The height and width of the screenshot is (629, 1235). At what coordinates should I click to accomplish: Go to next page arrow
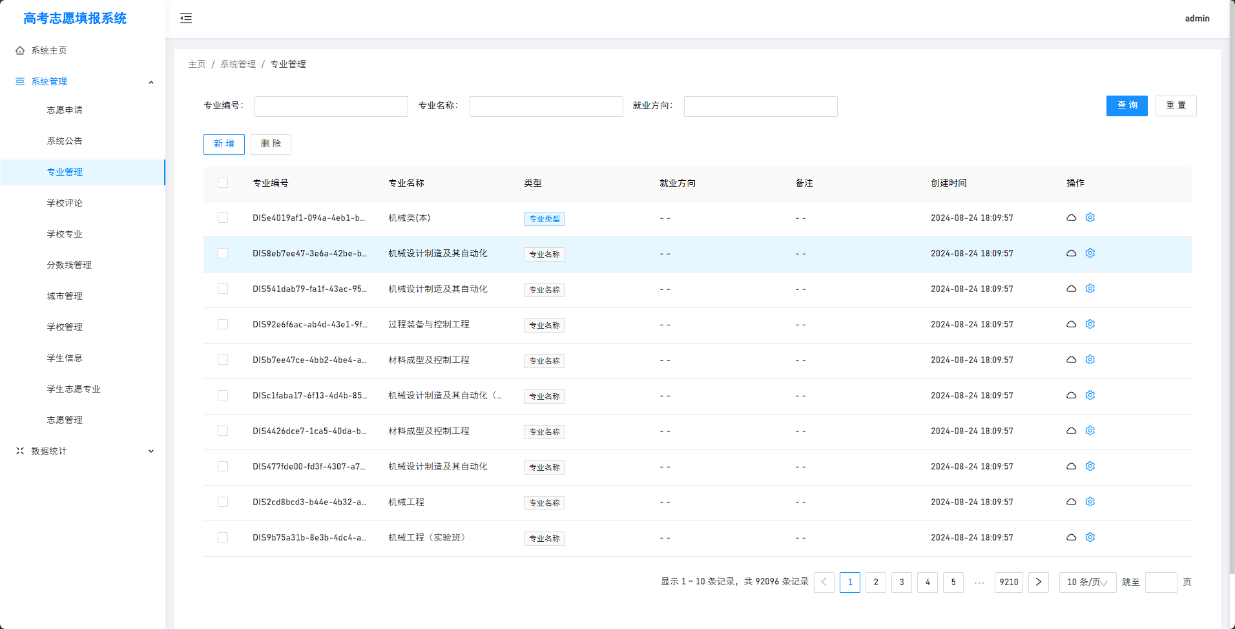point(1039,582)
